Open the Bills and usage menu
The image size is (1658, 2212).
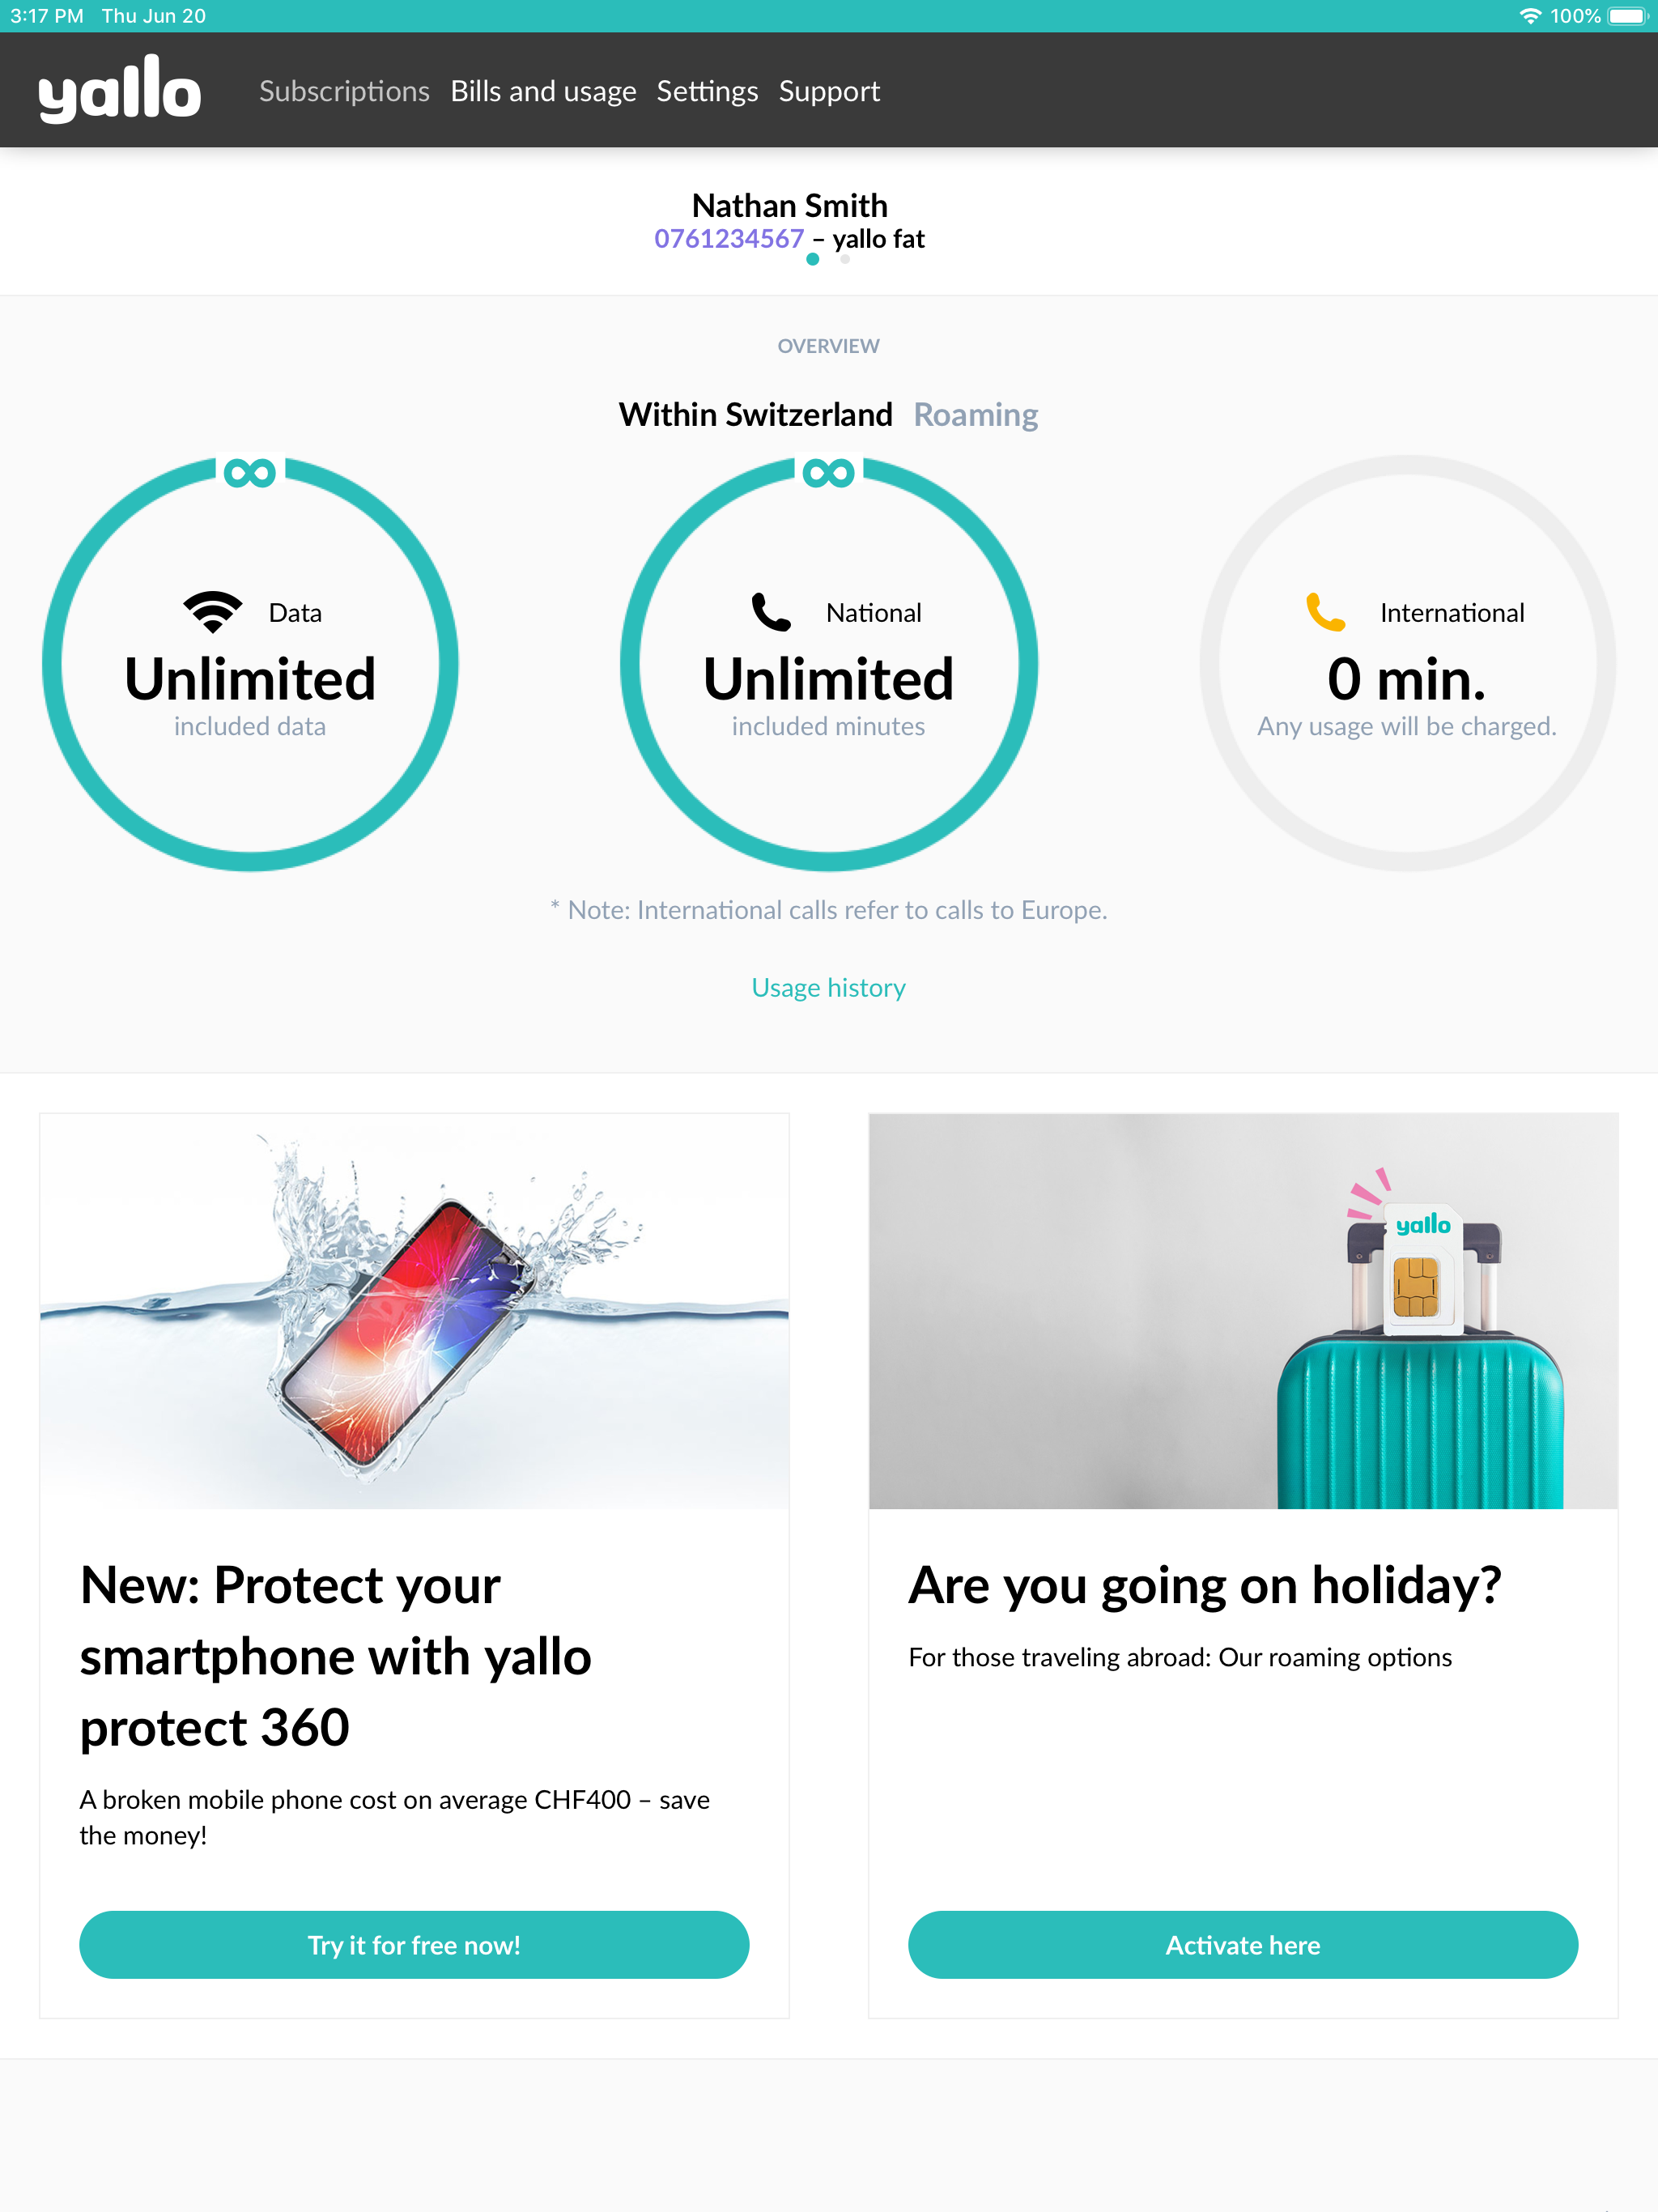click(543, 90)
